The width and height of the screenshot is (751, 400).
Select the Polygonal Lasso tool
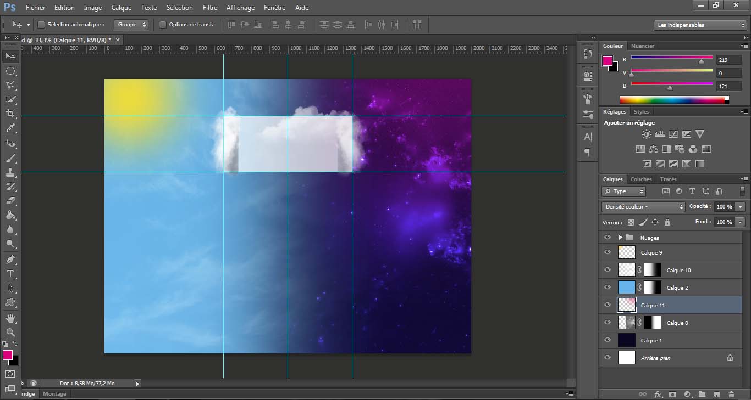pos(10,85)
